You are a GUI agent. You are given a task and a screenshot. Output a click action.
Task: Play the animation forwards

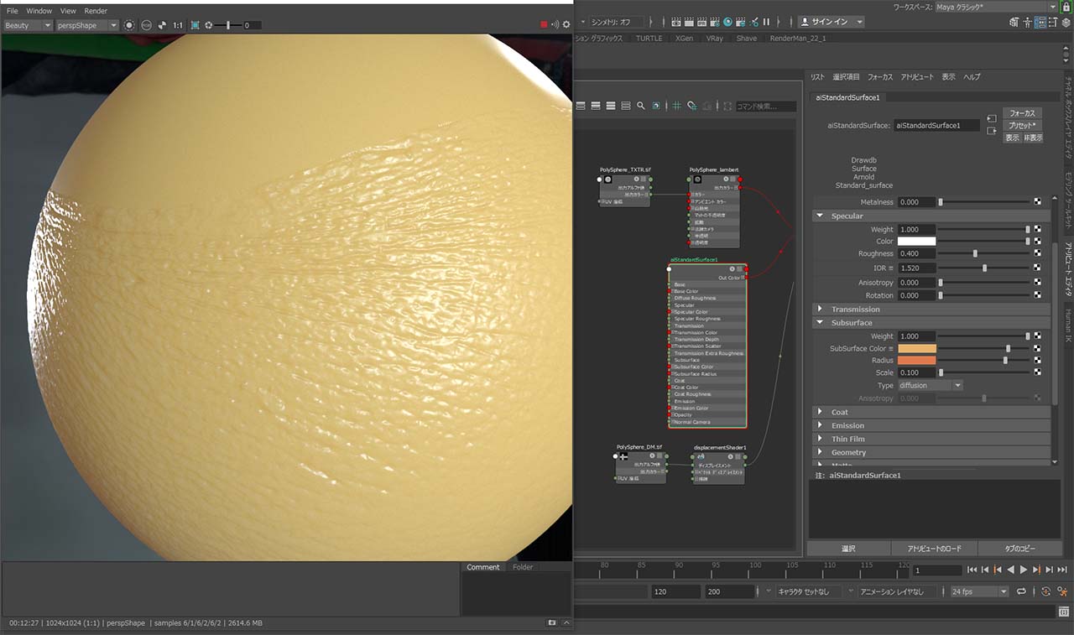point(1024,570)
